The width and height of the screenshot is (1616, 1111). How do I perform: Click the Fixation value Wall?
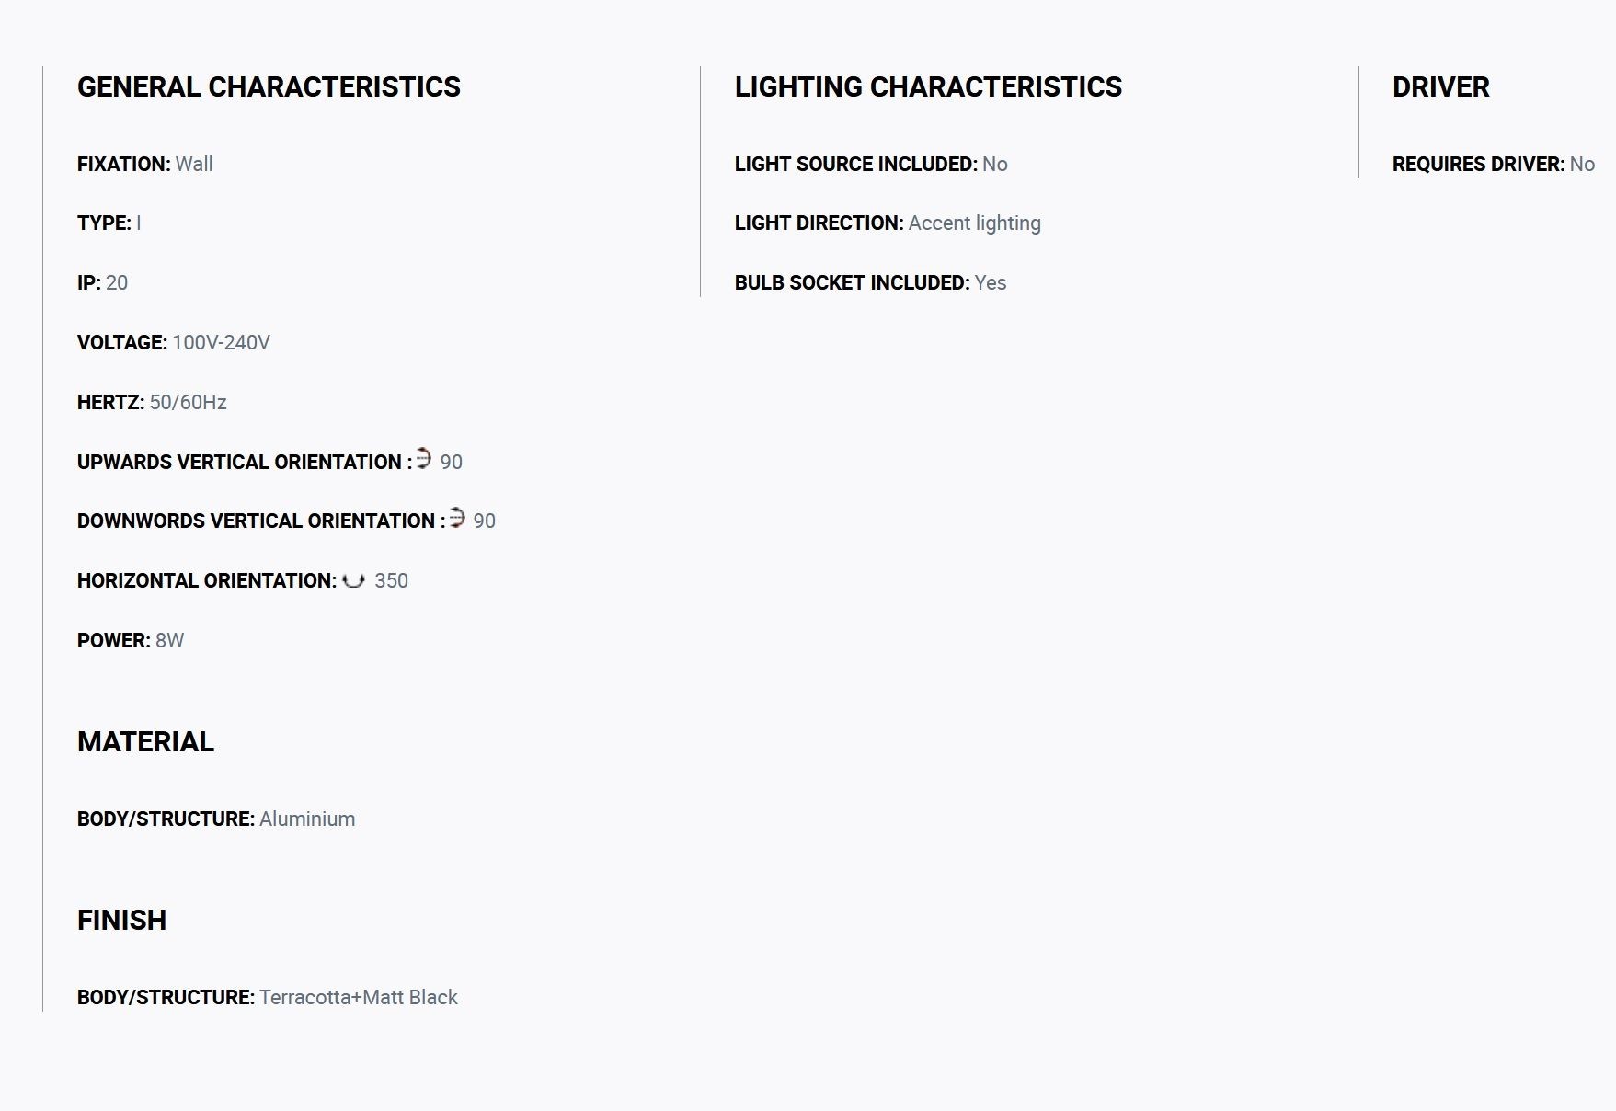[194, 164]
